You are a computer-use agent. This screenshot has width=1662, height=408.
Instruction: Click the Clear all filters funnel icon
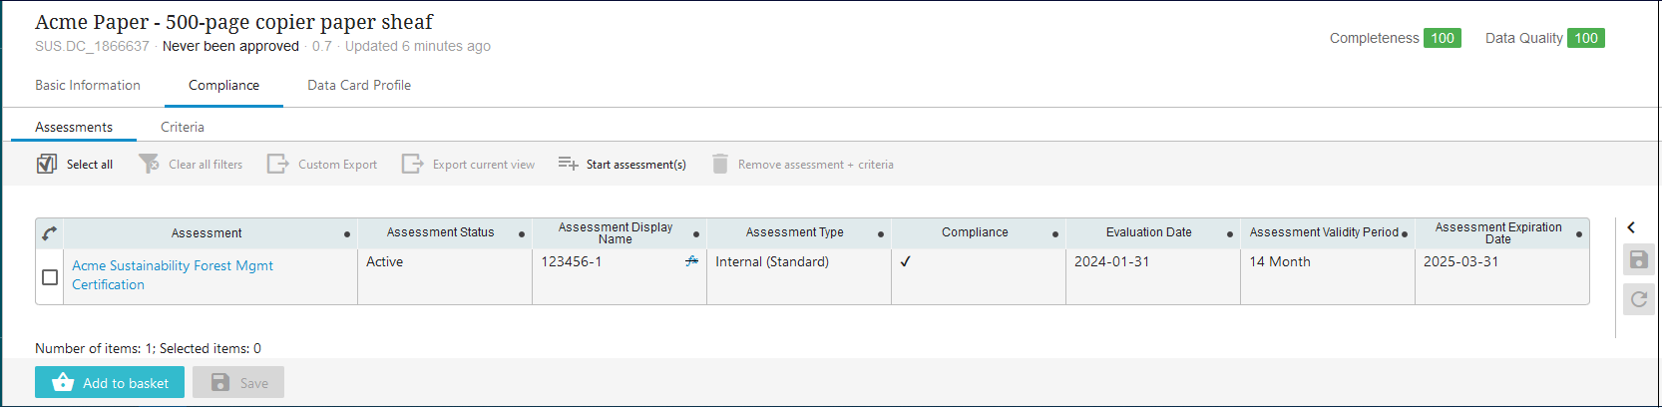coord(149,165)
